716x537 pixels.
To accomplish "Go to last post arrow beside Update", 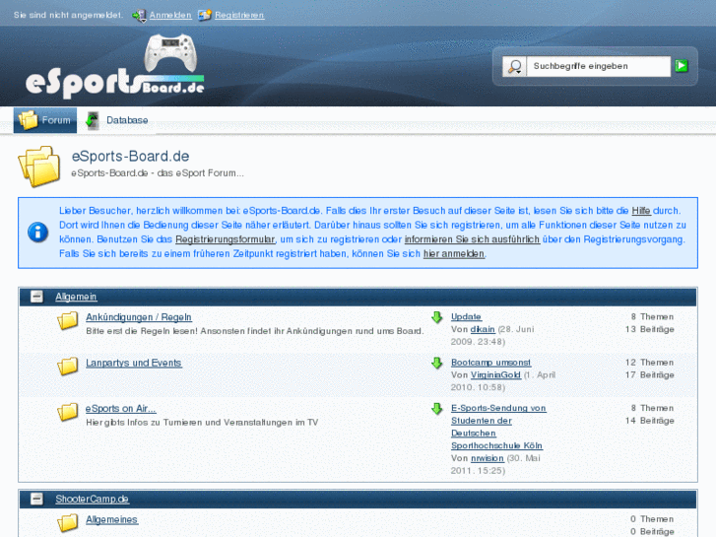I will (x=437, y=317).
